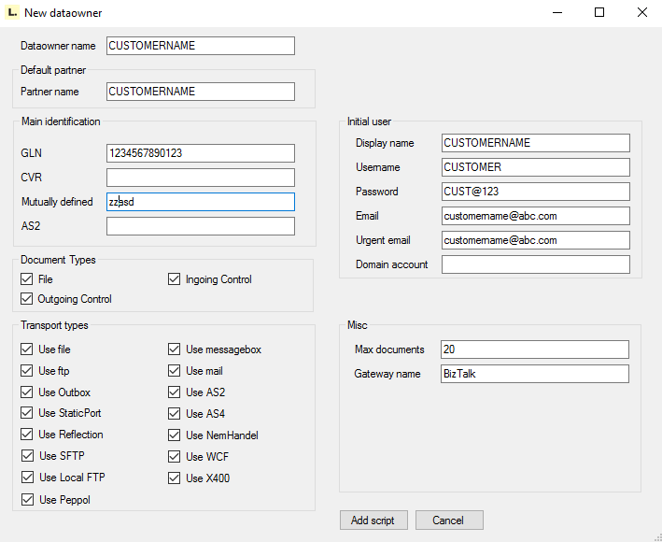The image size is (662, 542).
Task: Click the Password field
Action: click(x=535, y=192)
